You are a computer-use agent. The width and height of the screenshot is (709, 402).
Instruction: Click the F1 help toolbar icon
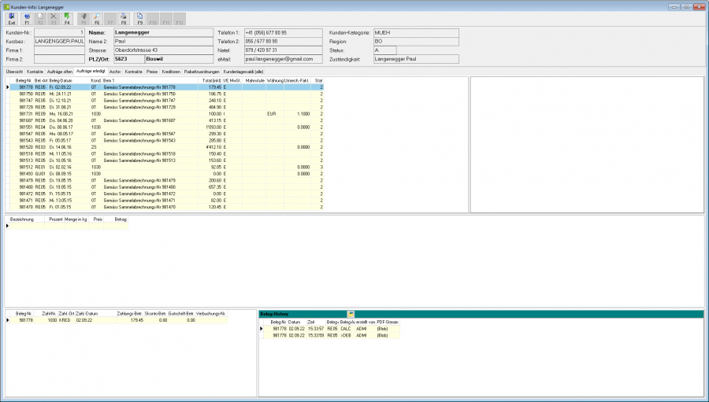27,19
